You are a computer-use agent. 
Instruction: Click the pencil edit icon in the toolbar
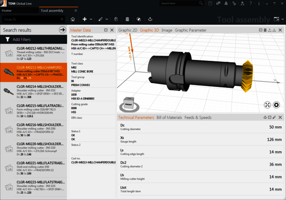101,19
